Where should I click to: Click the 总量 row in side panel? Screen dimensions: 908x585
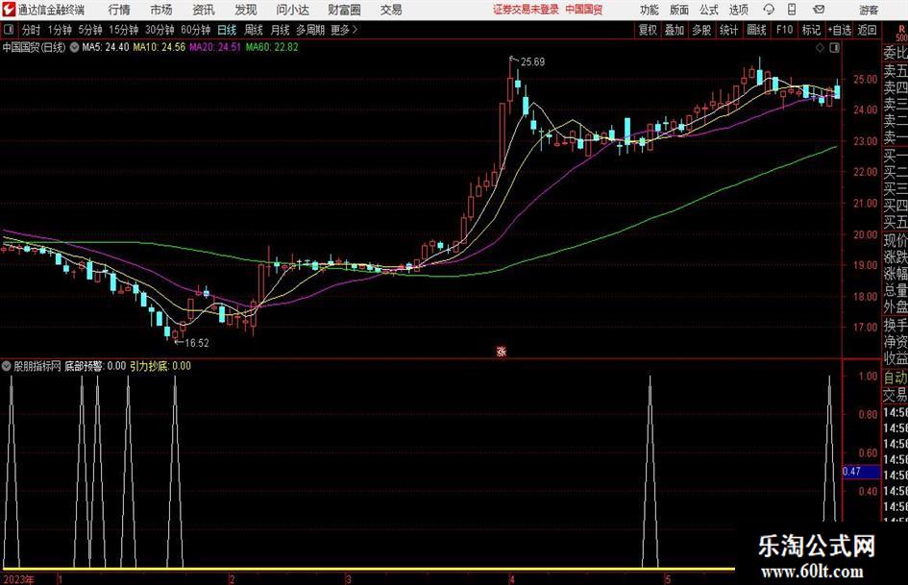[896, 290]
